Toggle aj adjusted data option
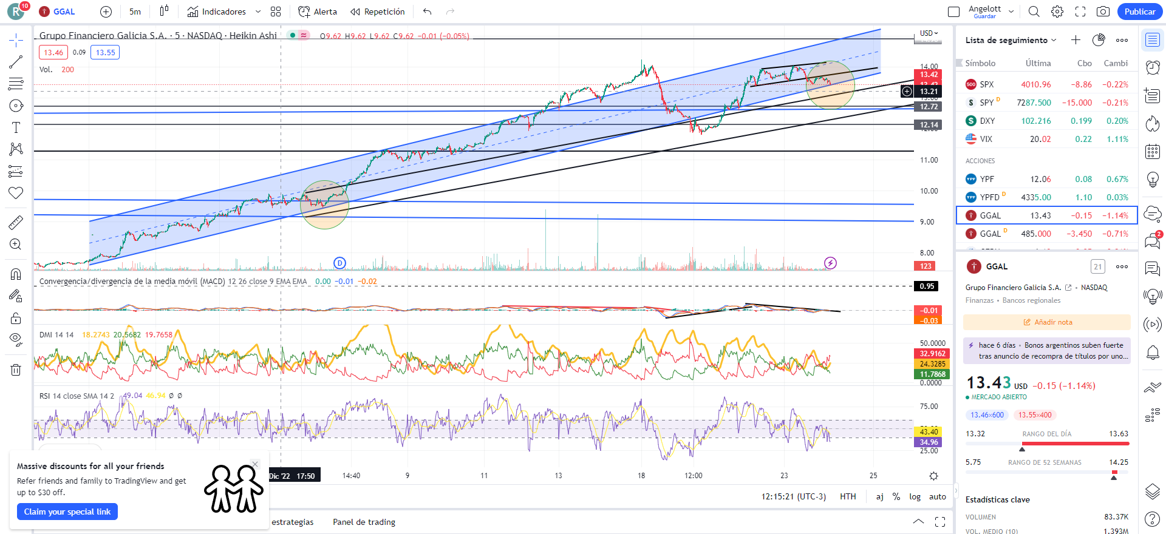 879,496
